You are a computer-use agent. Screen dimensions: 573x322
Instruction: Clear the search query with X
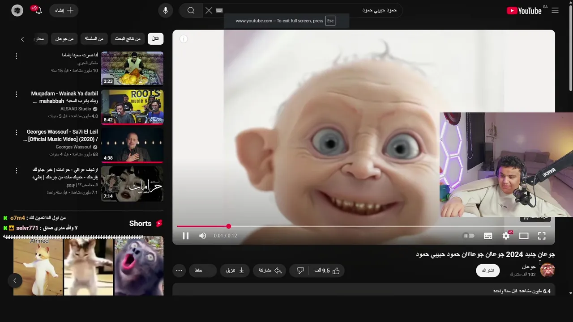click(209, 10)
